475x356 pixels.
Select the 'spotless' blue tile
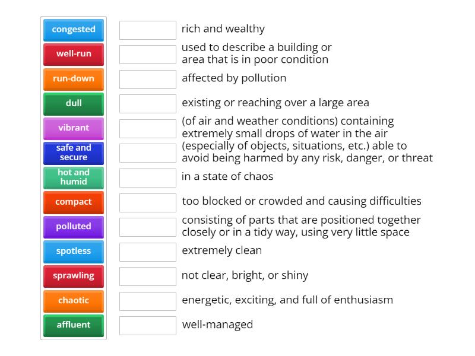coord(73,251)
